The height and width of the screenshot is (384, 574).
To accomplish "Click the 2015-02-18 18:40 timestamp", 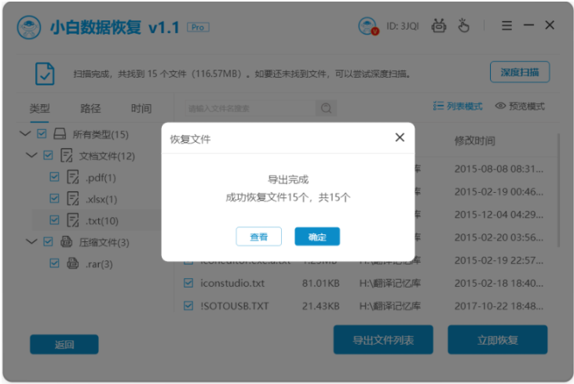I will 499,283.
